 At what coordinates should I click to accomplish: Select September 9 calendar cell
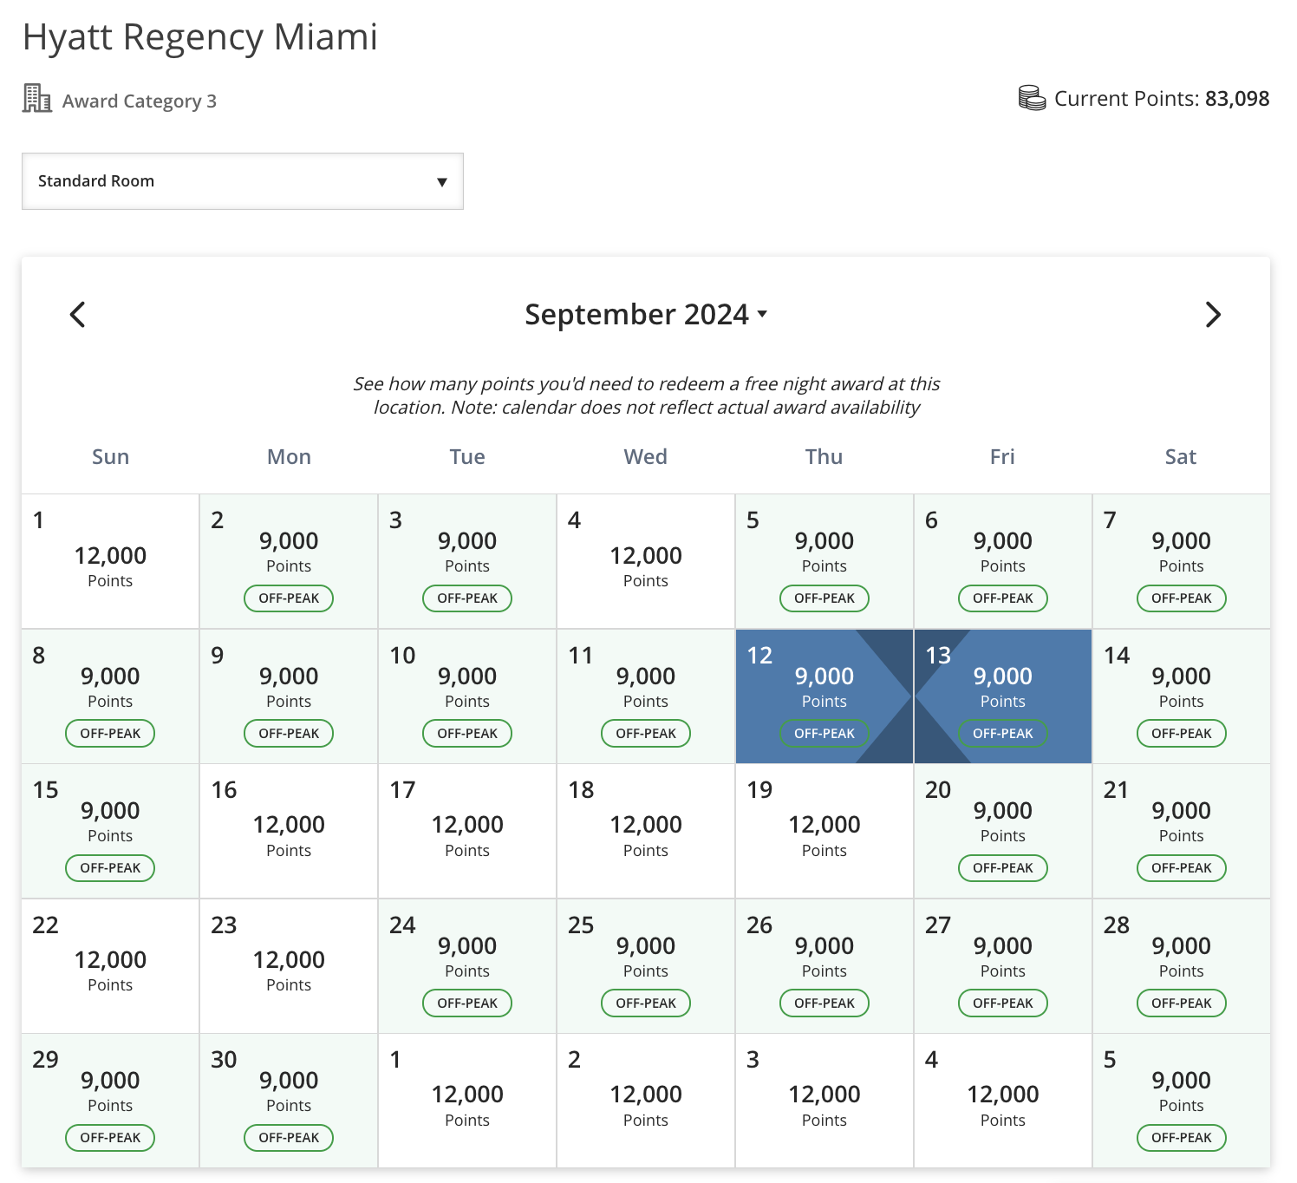pos(289,696)
